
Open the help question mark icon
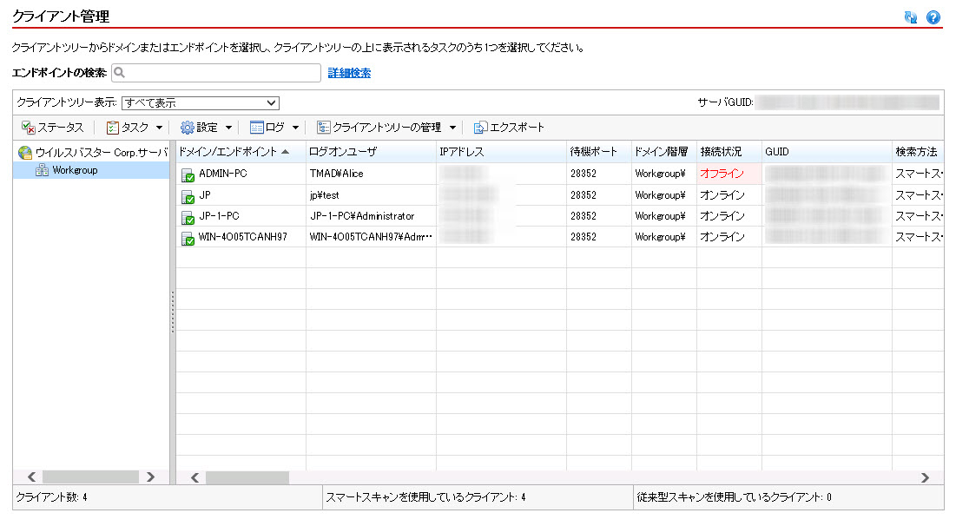[933, 17]
